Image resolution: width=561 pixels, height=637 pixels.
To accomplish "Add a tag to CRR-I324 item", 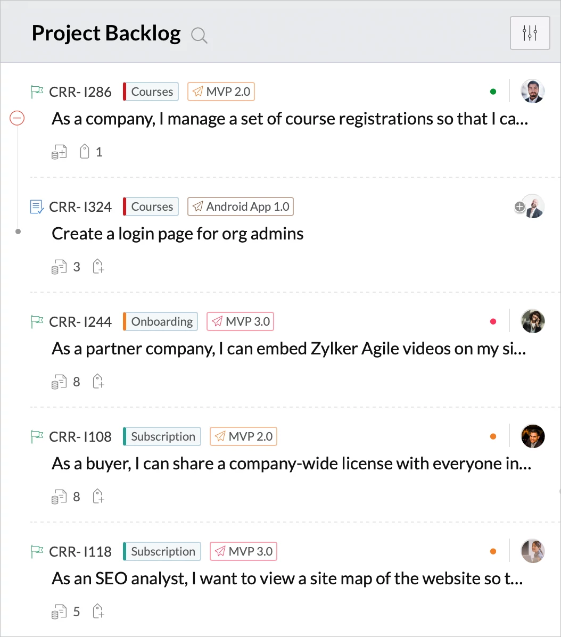I will (x=98, y=267).
